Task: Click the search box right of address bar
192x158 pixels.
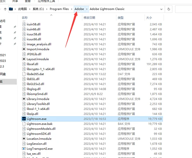Action: point(184,9)
